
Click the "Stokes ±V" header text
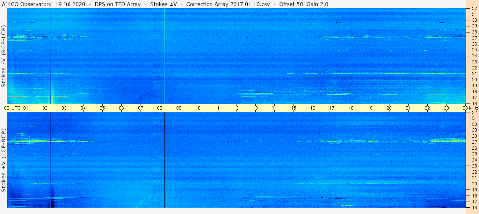pos(163,4)
